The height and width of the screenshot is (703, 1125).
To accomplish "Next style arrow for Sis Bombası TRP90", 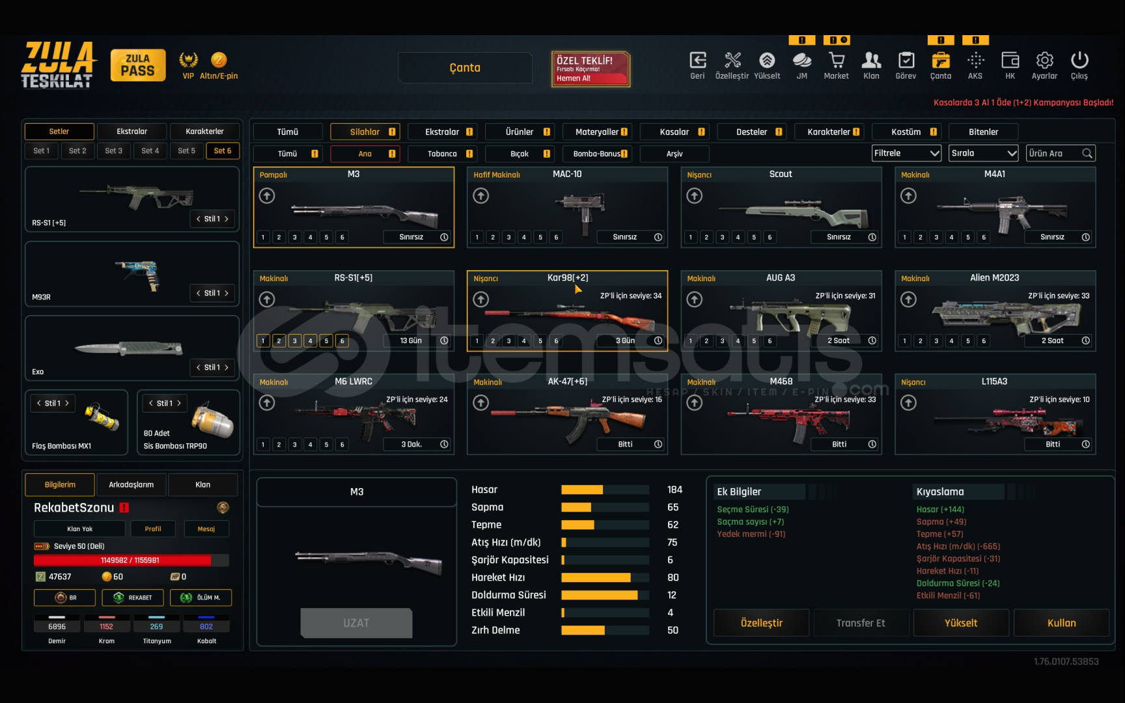I will click(x=179, y=403).
